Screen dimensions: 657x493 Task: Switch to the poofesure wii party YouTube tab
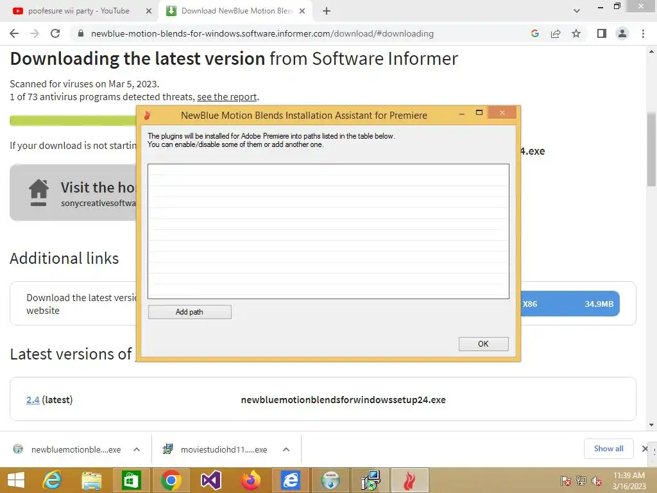tap(79, 11)
